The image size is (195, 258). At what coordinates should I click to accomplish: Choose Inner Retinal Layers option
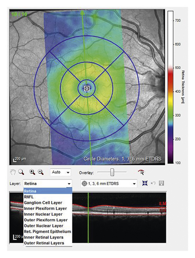(x=48, y=237)
